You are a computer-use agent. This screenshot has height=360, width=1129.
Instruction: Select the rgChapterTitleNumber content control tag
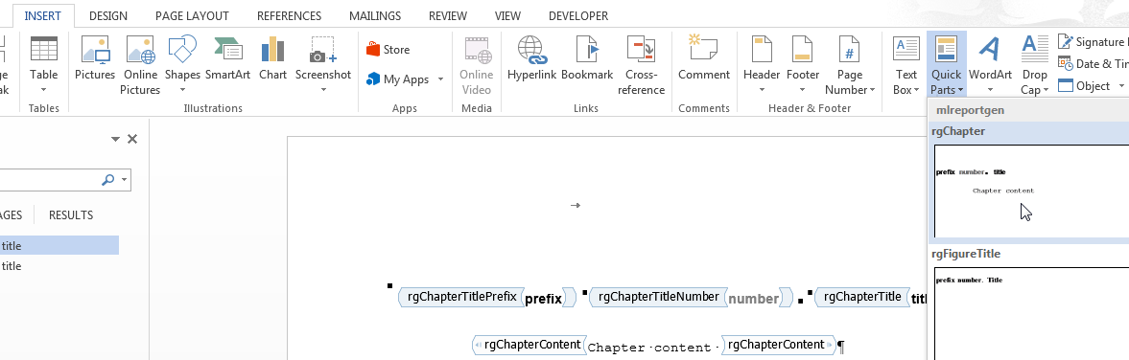(x=658, y=297)
